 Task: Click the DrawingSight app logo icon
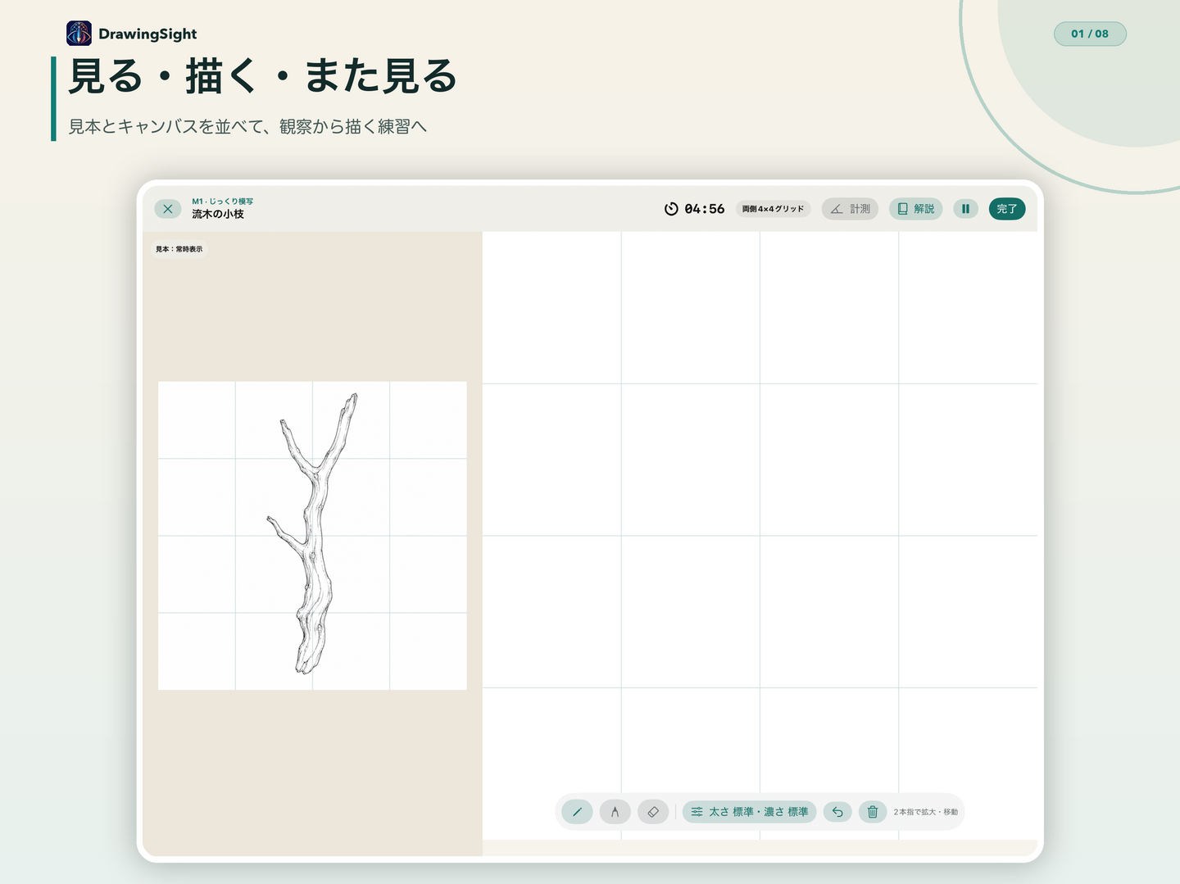[x=79, y=34]
